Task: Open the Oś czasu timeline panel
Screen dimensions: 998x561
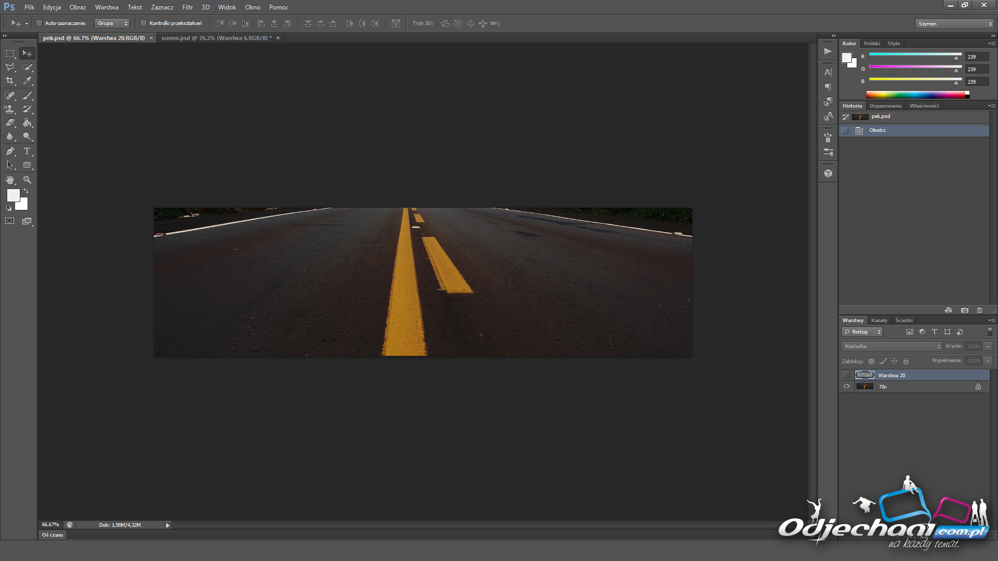Action: click(x=52, y=535)
